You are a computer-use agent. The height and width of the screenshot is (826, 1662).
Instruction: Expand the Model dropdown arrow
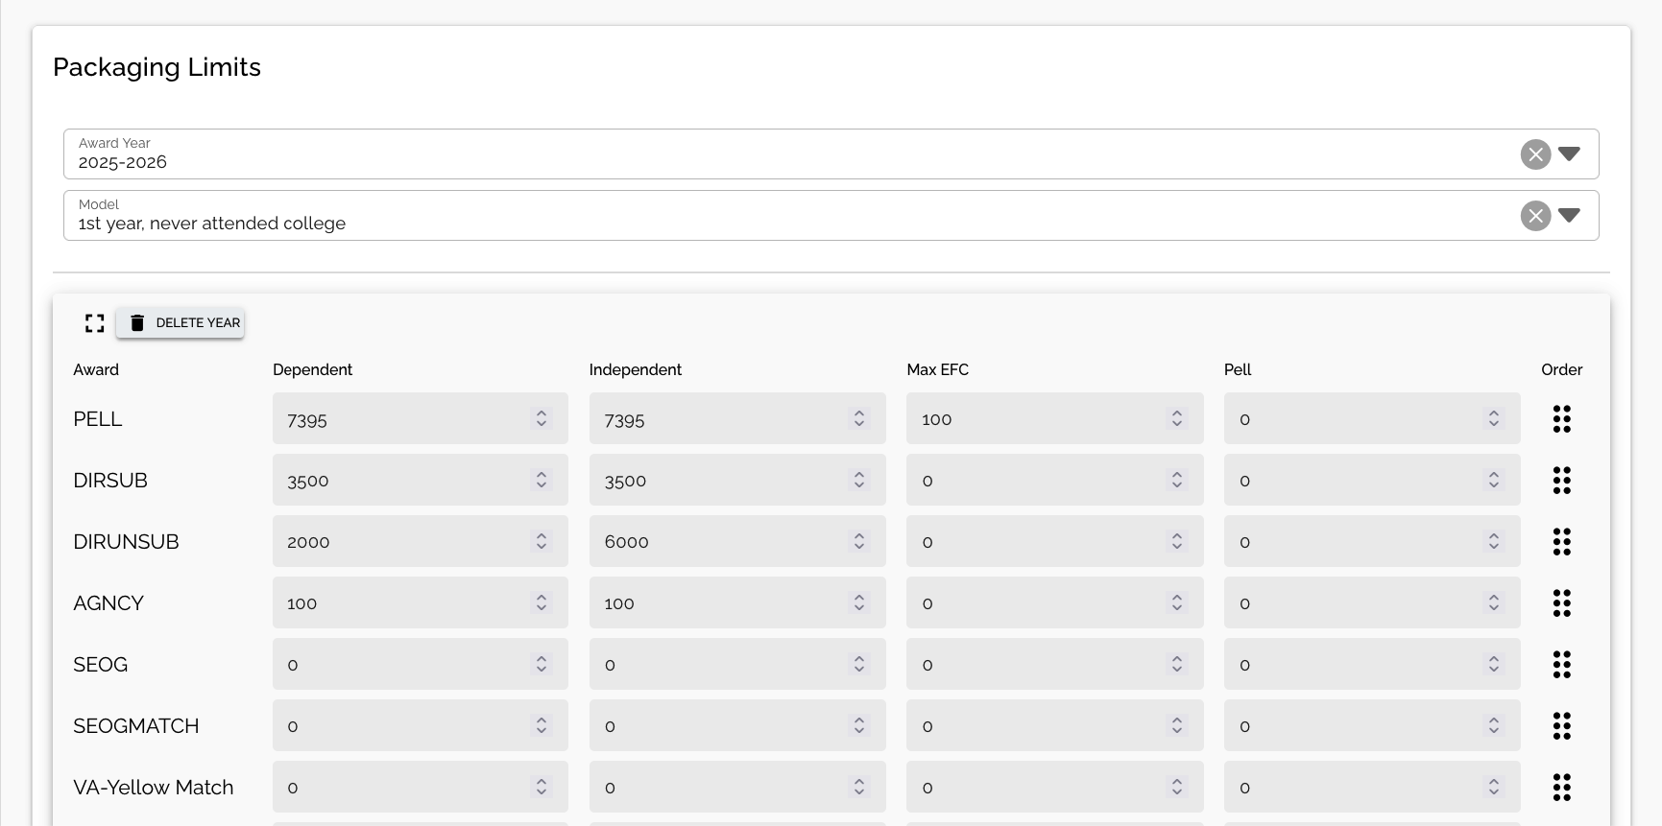tap(1569, 216)
